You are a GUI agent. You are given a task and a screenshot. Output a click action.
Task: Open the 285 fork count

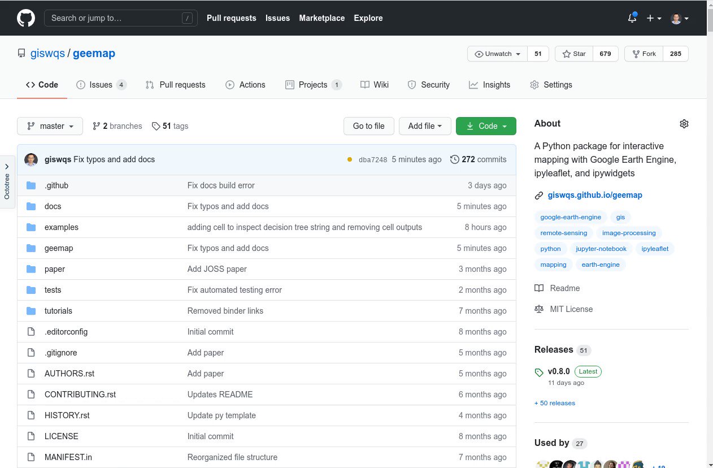point(676,54)
